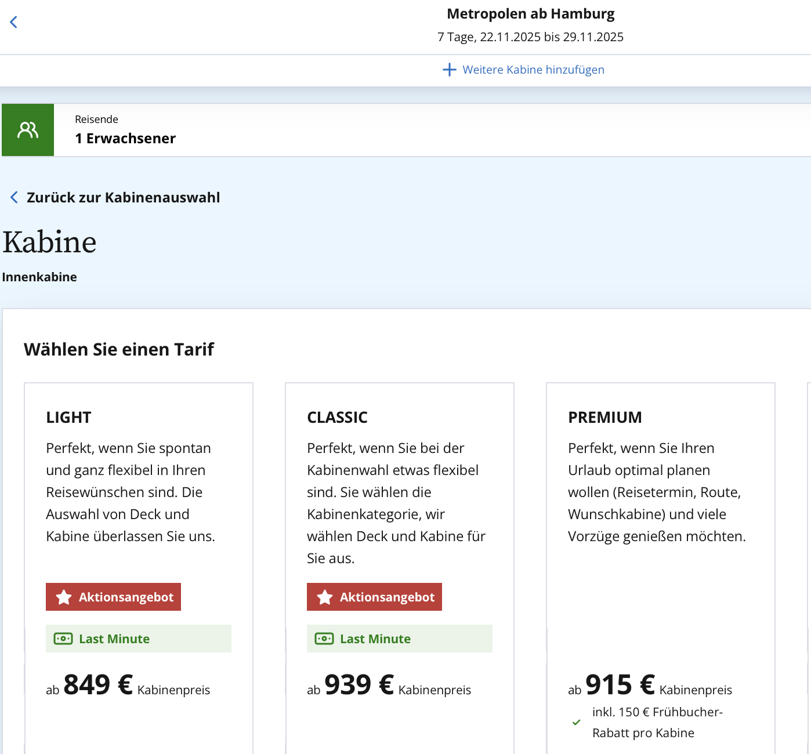Click the CLASSIC tariff description text

(396, 503)
